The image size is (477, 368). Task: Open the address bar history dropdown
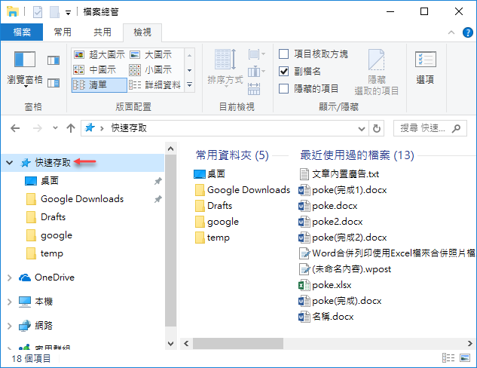coord(362,128)
